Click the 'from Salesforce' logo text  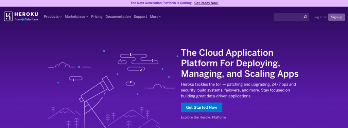pyautogui.click(x=26, y=19)
